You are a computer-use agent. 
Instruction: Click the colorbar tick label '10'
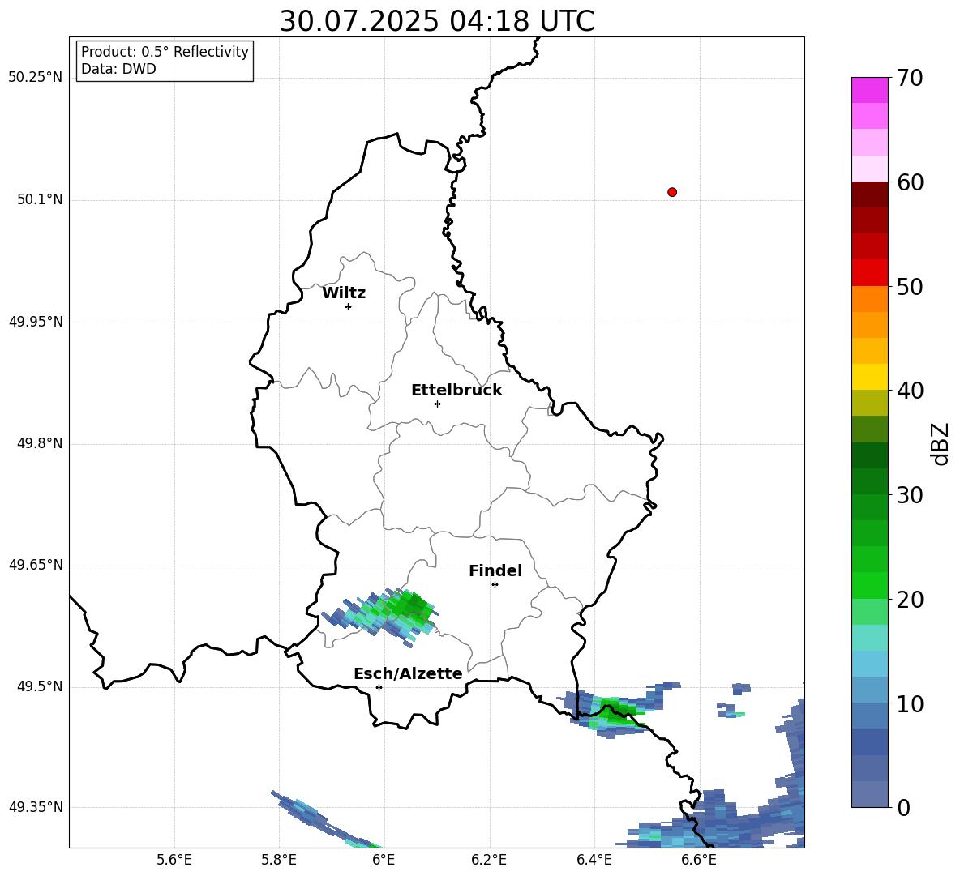point(910,703)
